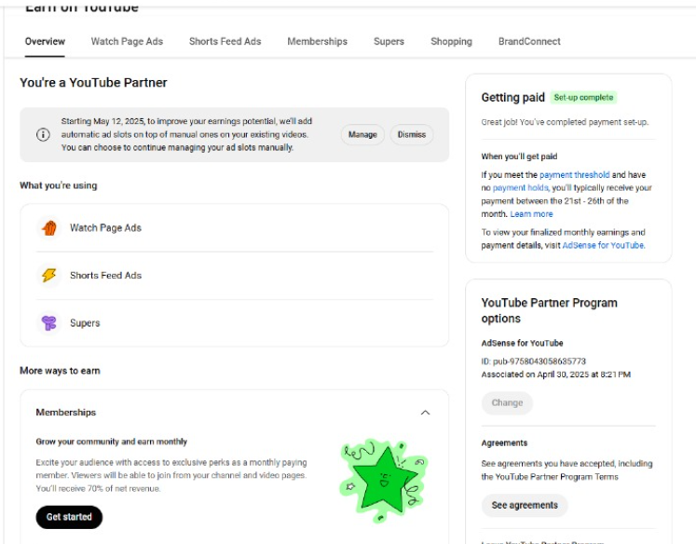Image resolution: width=696 pixels, height=544 pixels.
Task: Click the purple Supers icon
Action: click(49, 323)
